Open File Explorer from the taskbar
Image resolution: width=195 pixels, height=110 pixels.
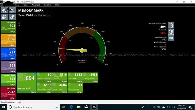point(79,107)
